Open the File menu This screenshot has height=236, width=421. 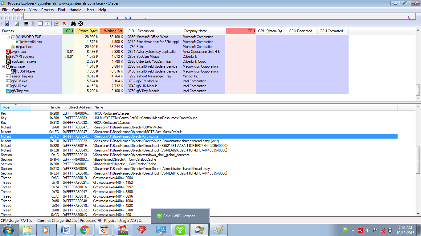pyautogui.click(x=5, y=10)
